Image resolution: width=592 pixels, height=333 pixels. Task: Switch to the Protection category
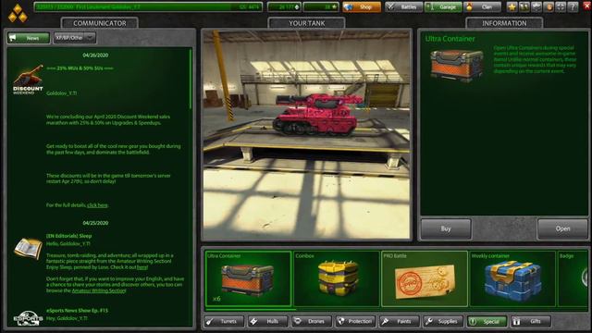click(x=355, y=321)
